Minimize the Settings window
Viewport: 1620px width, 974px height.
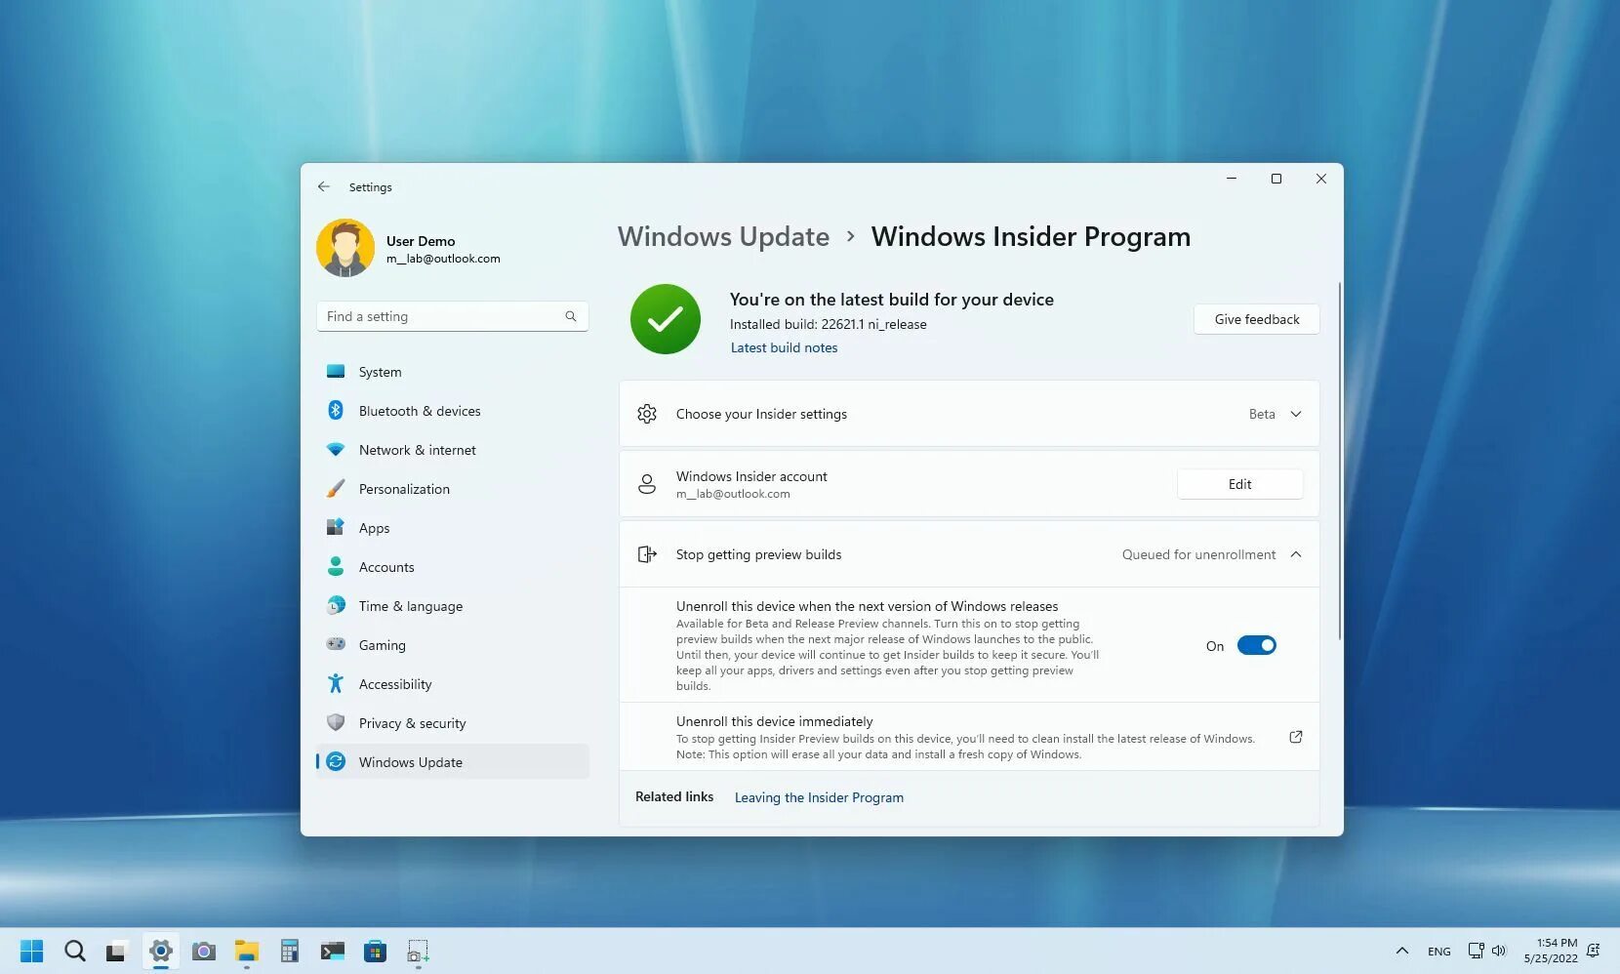(1232, 179)
